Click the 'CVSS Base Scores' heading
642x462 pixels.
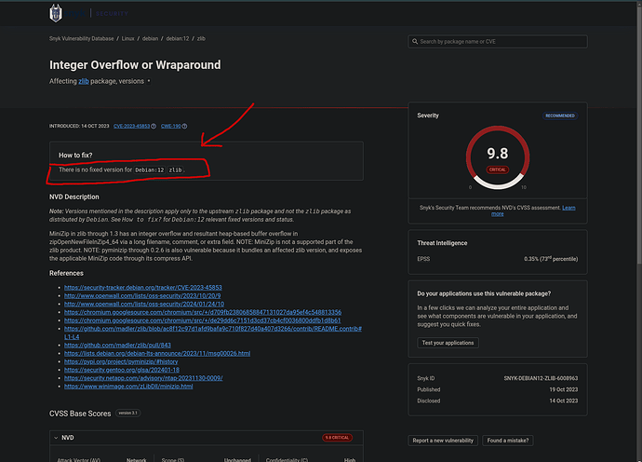[x=80, y=414]
